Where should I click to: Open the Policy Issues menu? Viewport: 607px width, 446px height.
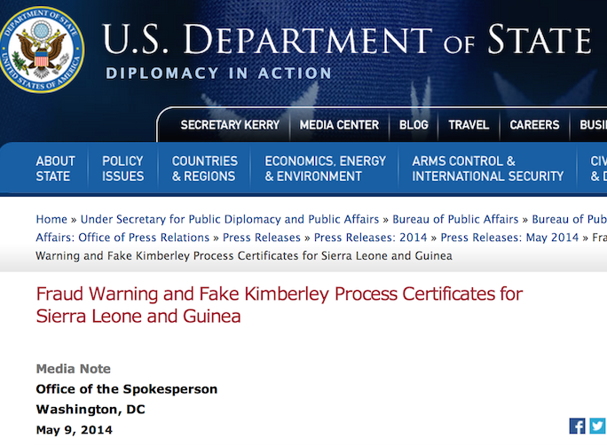tap(122, 168)
